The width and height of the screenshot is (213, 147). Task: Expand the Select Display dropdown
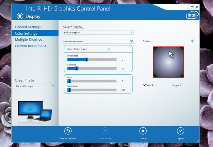point(98,32)
